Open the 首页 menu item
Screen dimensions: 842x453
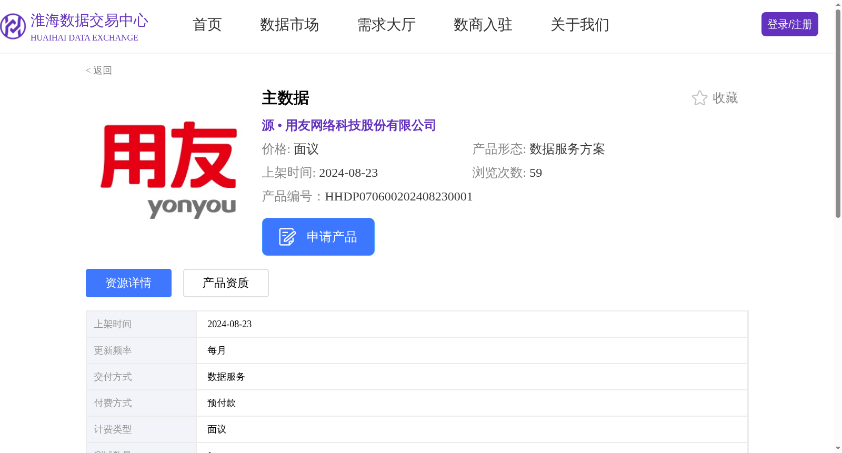point(207,25)
